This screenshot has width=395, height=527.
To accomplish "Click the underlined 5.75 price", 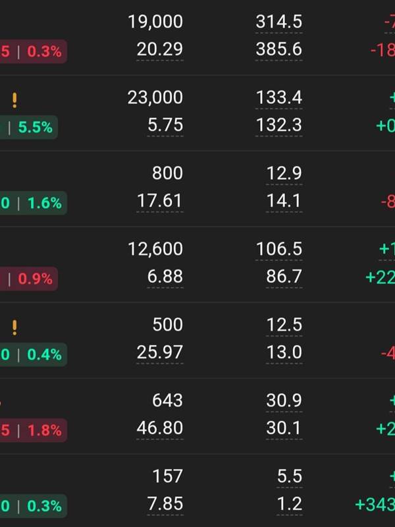I will 165,125.
